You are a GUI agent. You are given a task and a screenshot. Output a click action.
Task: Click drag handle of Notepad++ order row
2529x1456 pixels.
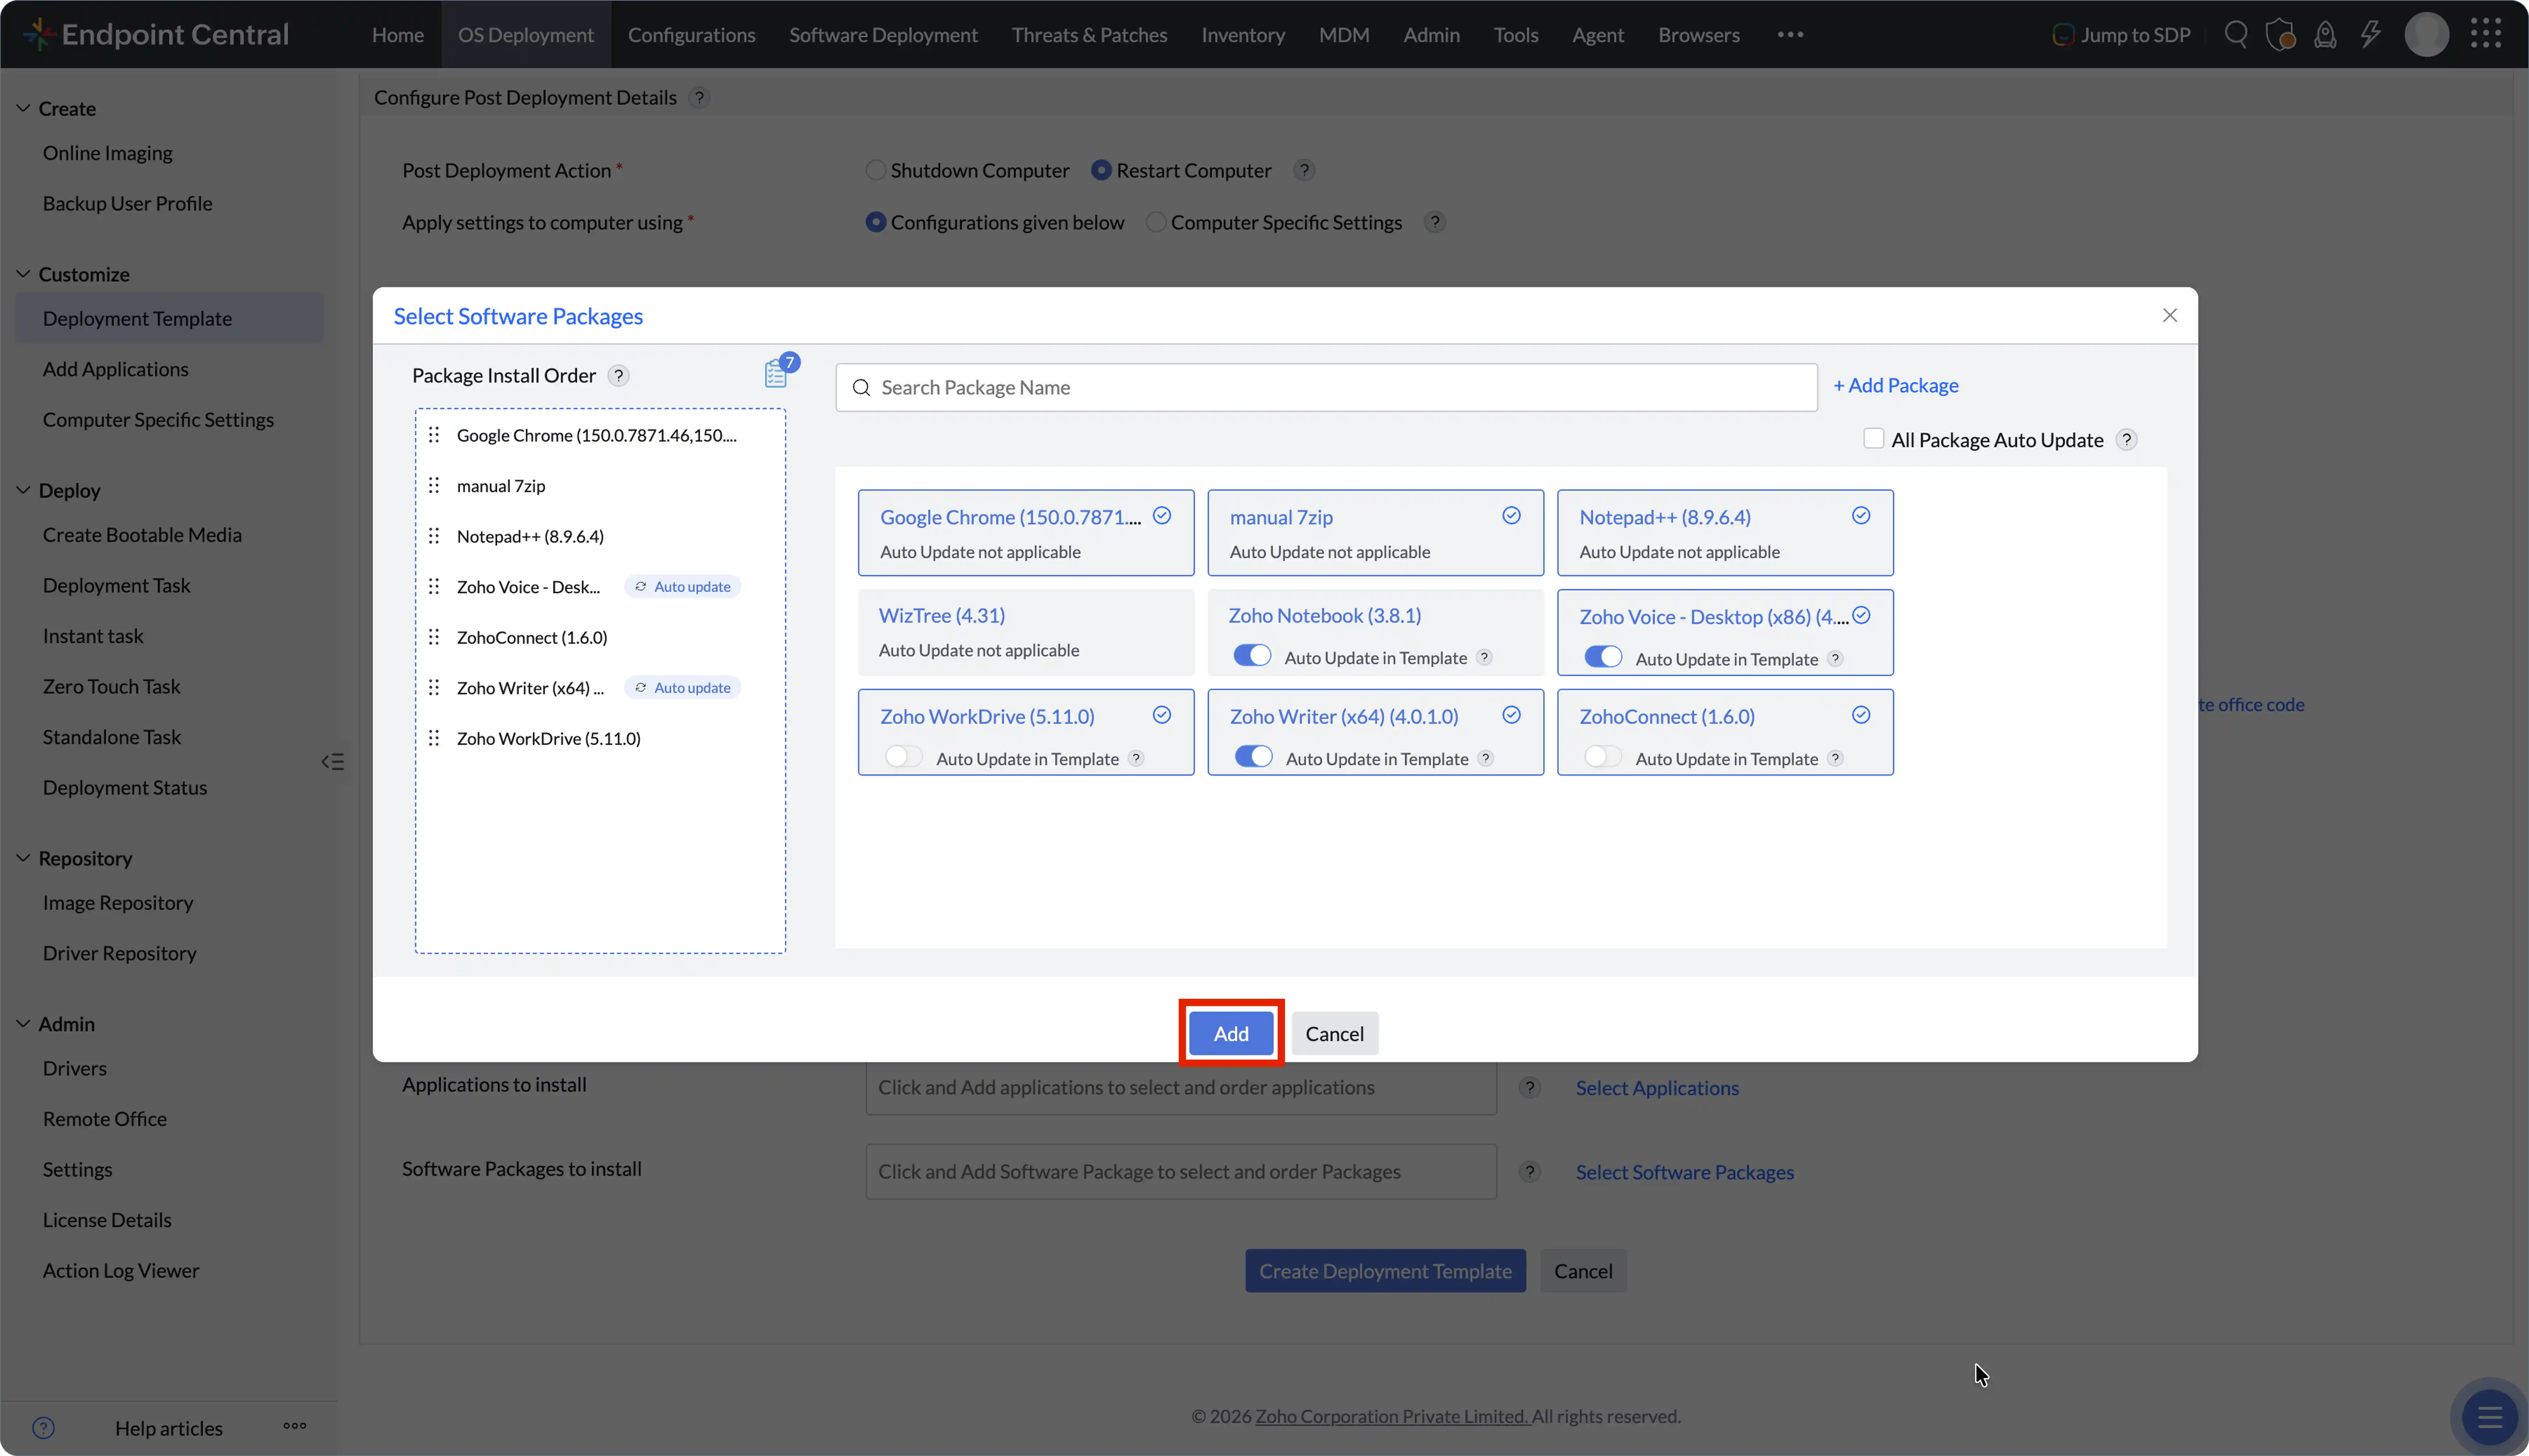[x=434, y=536]
